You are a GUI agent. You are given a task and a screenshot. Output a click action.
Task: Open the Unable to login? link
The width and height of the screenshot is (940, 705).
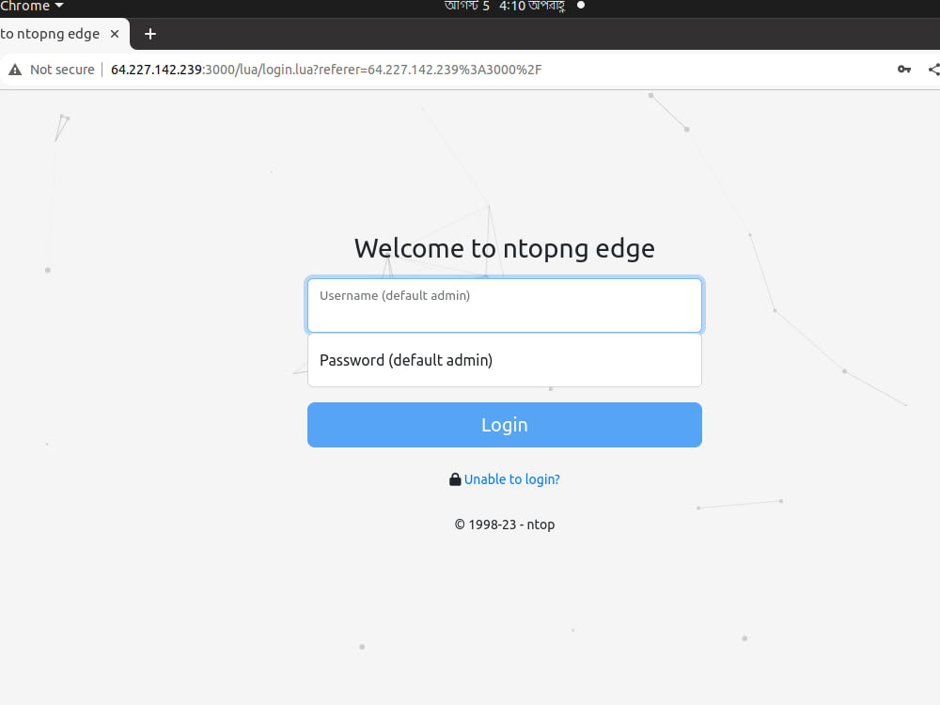coord(511,479)
